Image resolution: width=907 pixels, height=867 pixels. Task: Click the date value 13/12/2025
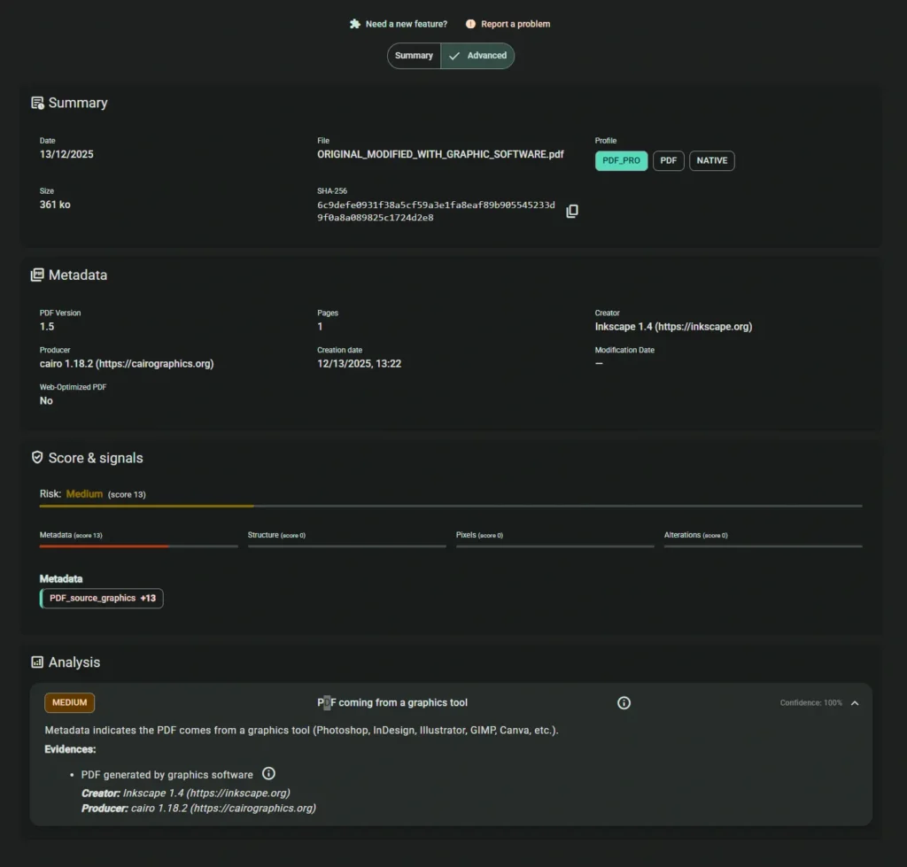(x=66, y=154)
